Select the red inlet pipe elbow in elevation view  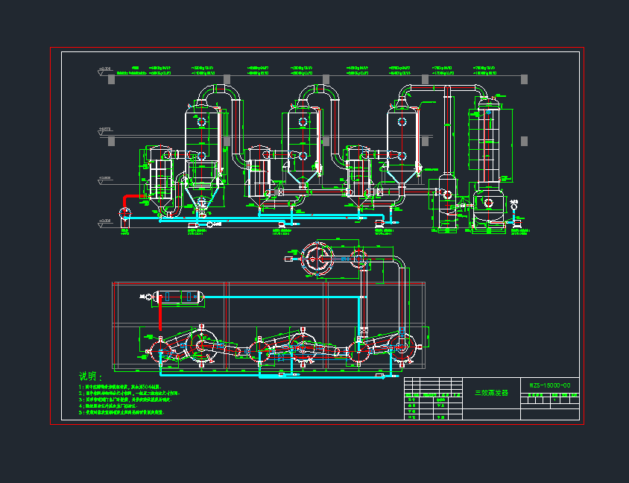point(125,199)
